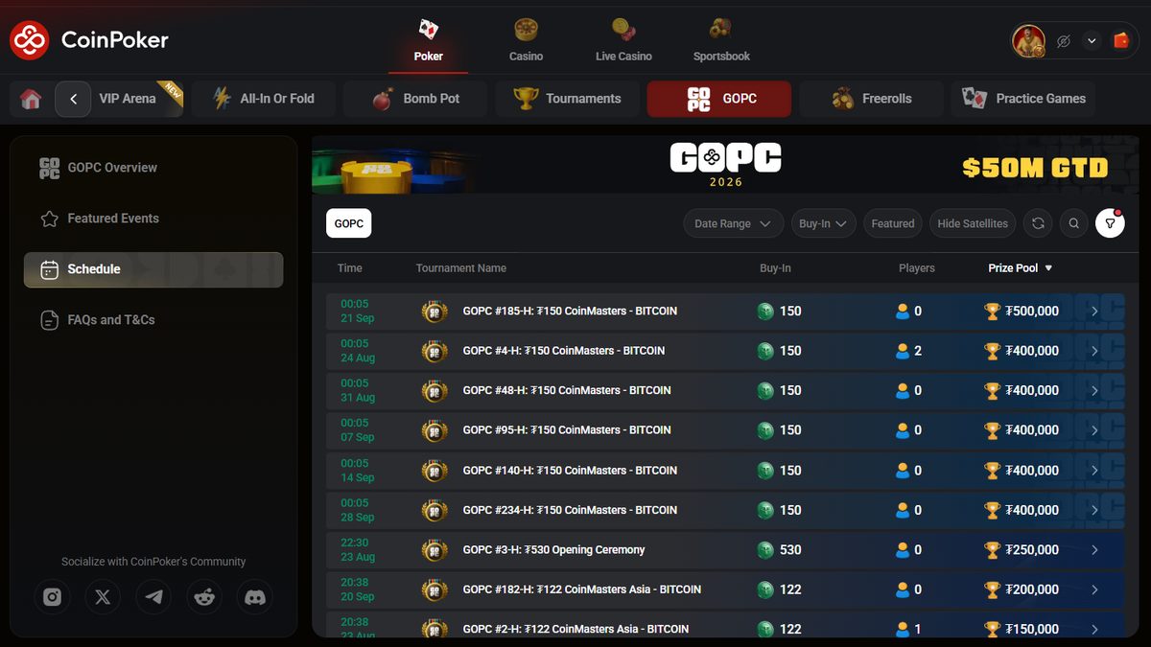This screenshot has width=1151, height=647.
Task: Open GOPC #185-H CoinMasters tournament
Action: tap(725, 312)
